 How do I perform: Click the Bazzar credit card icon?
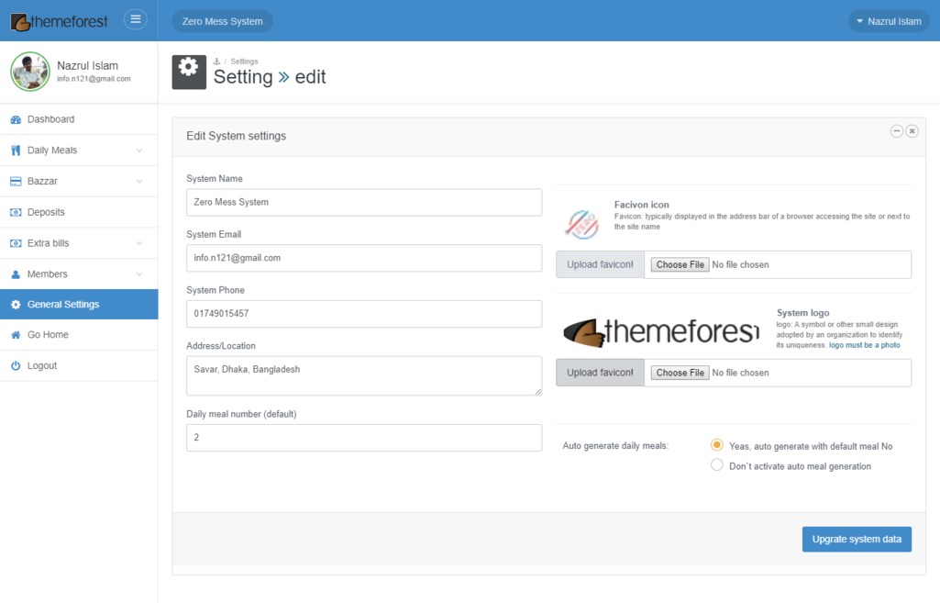tap(16, 182)
